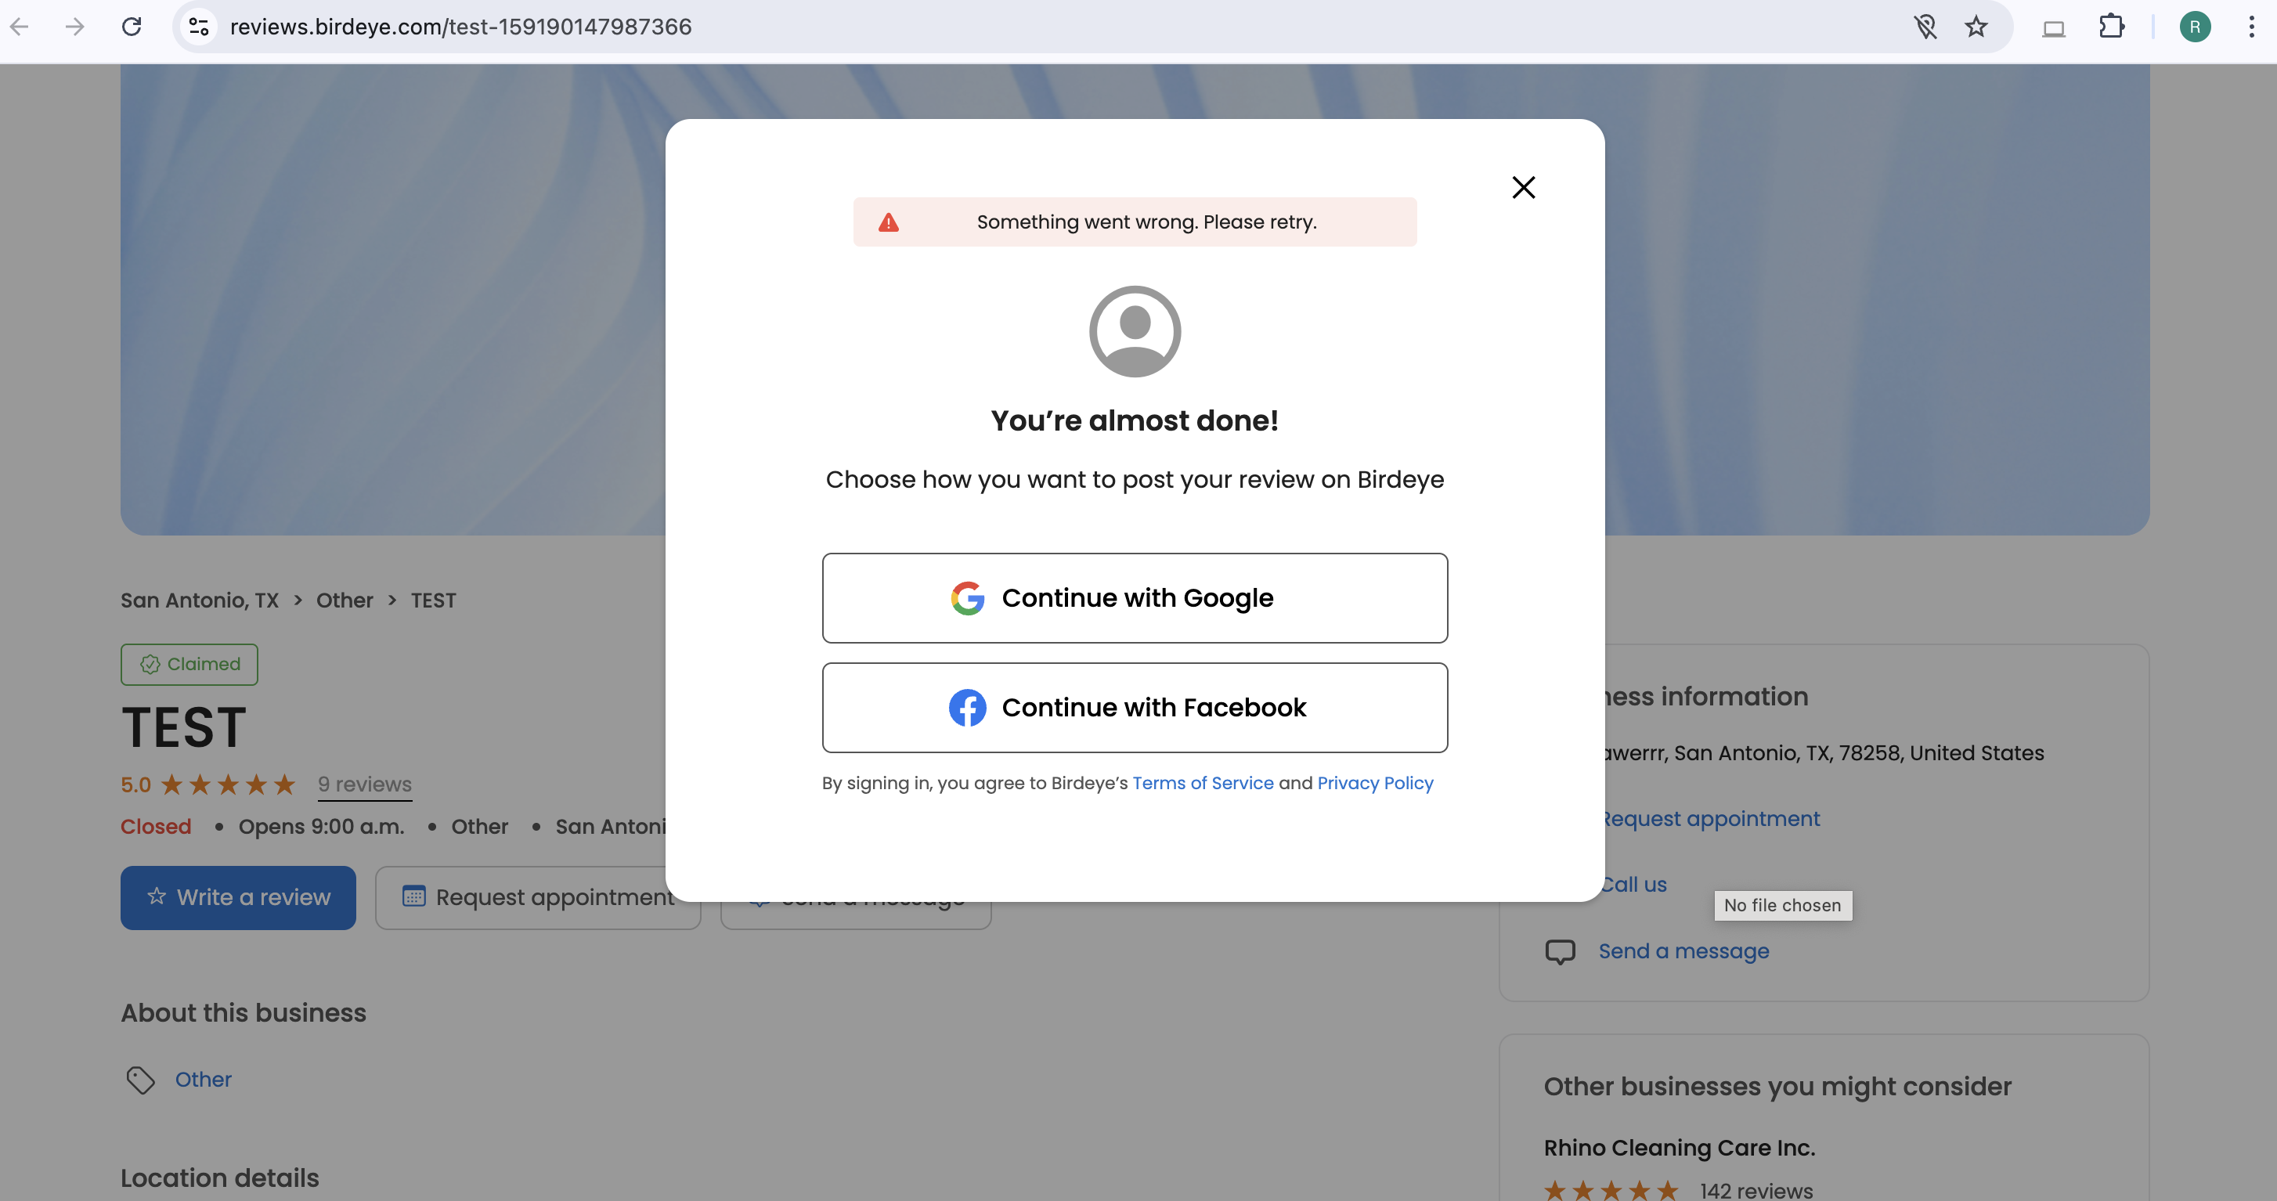Open the Chrome three-dot menu

pos(2250,27)
